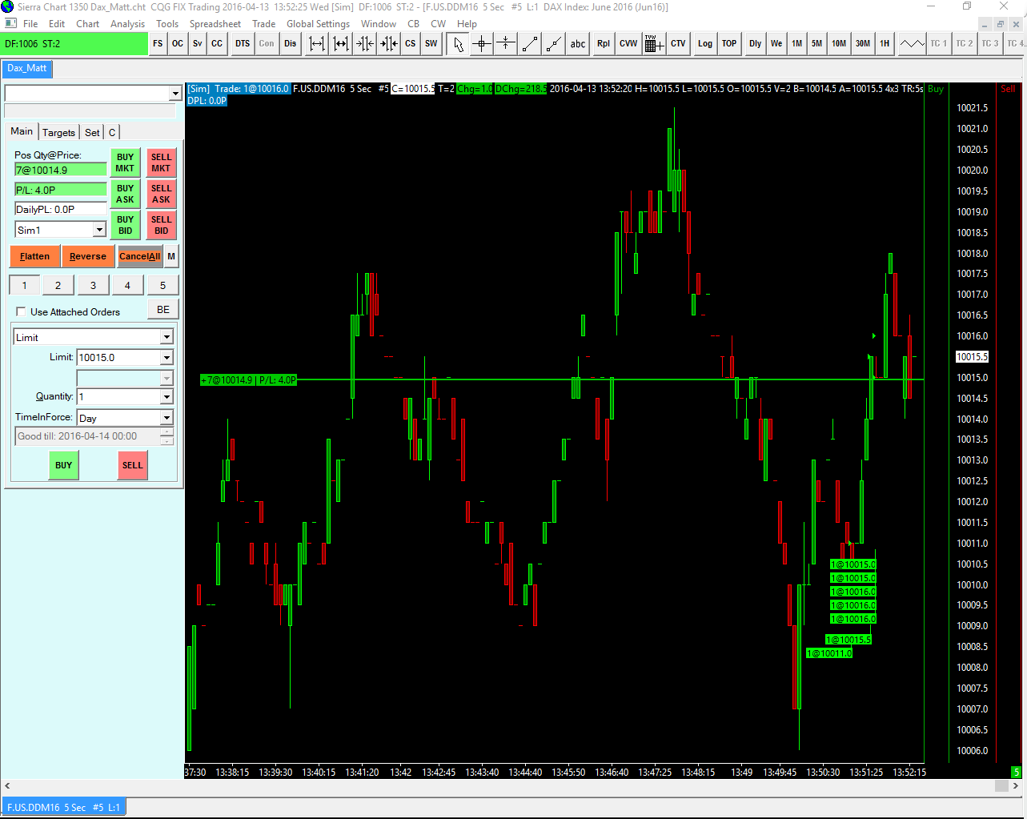Click the Dis disconnect toolbar button

290,44
